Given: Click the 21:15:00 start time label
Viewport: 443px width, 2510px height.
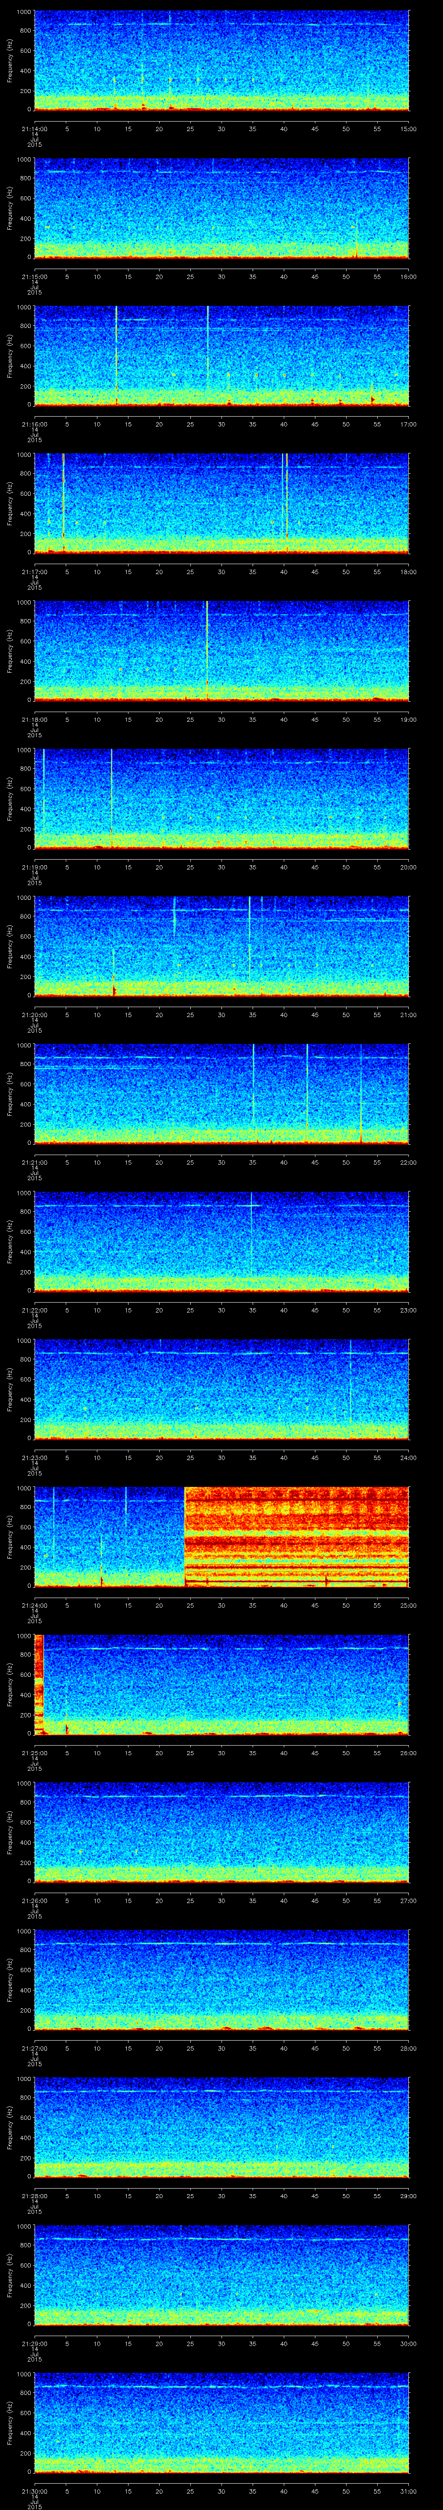Looking at the screenshot, I should (34, 277).
